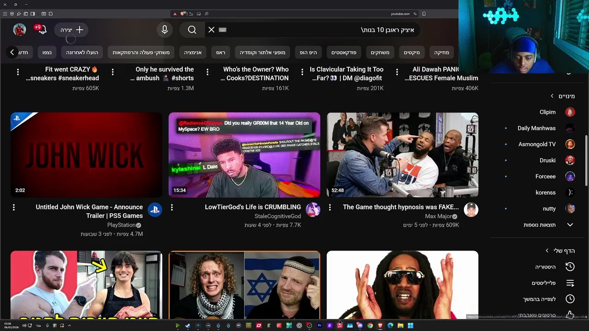Open The Game hypnosis video thumbnail
Viewport: 589px width, 331px height.
coord(403,155)
